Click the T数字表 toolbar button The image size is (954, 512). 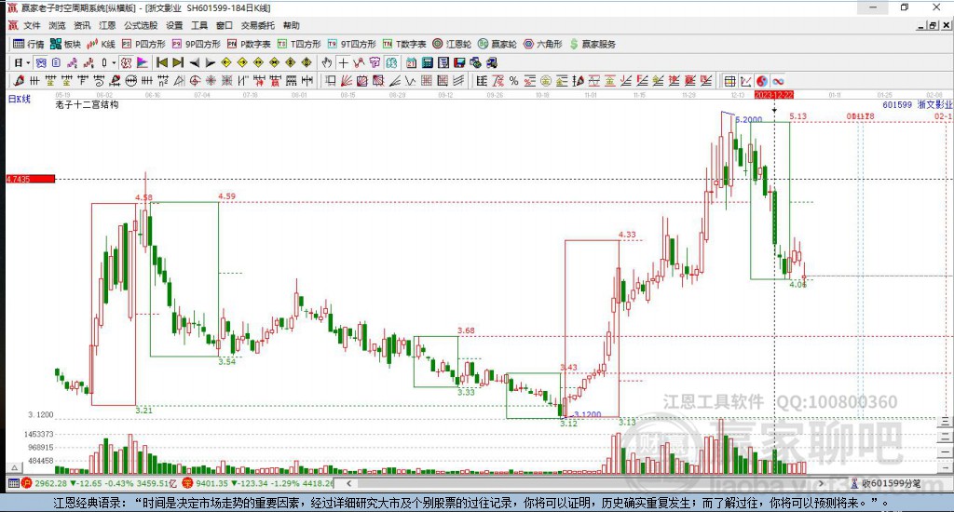[x=404, y=44]
